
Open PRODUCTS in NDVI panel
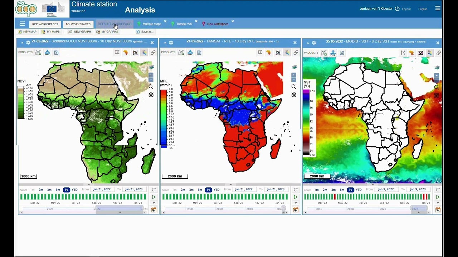(x=25, y=52)
